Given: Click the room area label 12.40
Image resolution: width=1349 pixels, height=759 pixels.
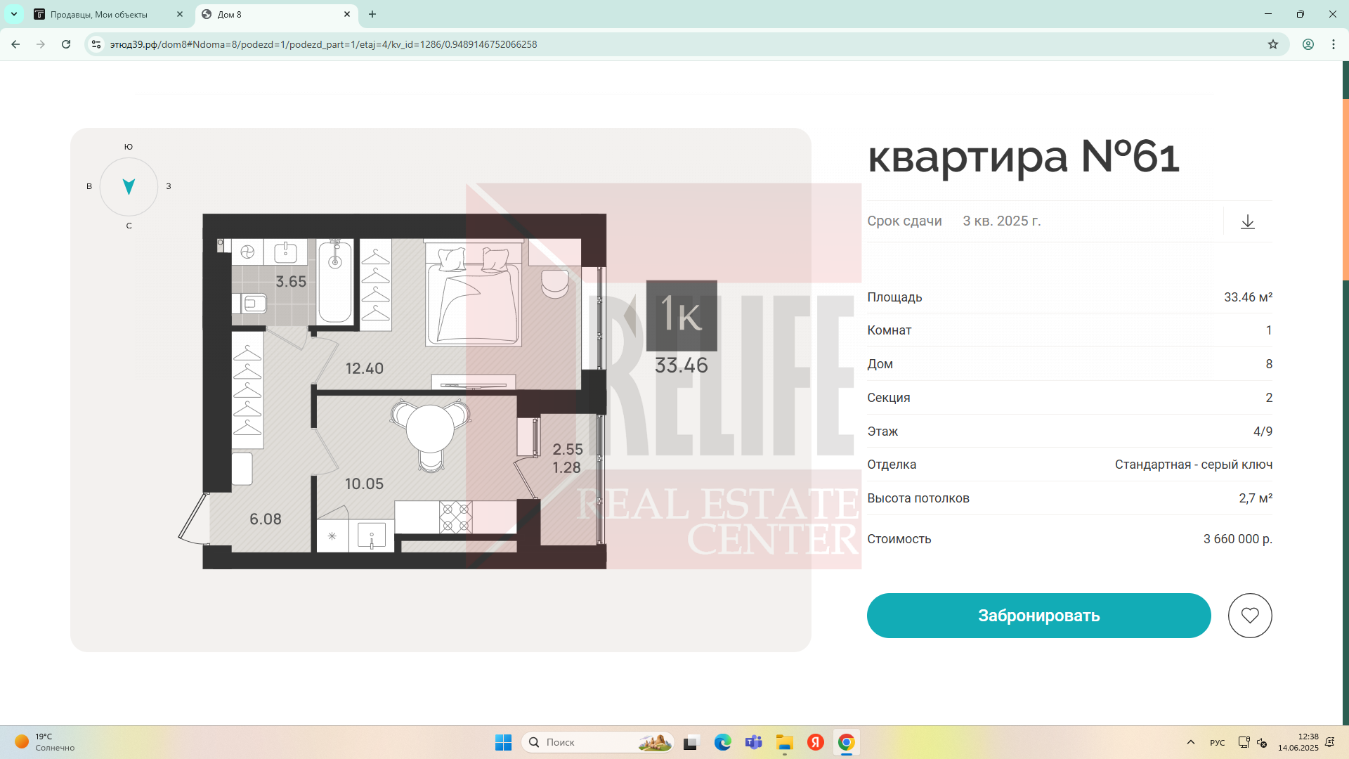Looking at the screenshot, I should pyautogui.click(x=364, y=368).
